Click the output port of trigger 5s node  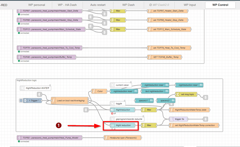point(188,119)
